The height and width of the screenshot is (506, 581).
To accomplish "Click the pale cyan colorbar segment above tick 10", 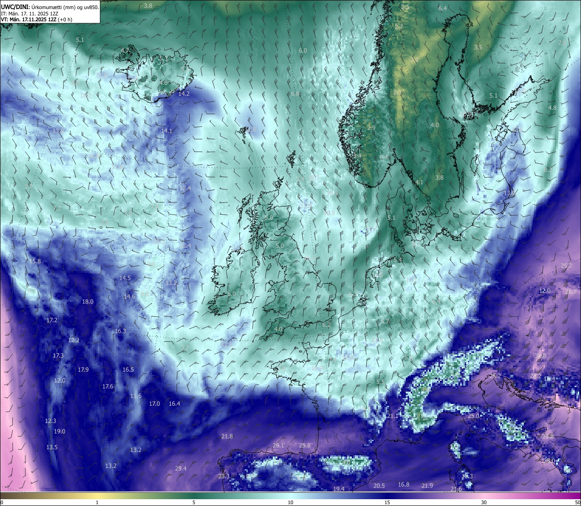I will pyautogui.click(x=290, y=496).
